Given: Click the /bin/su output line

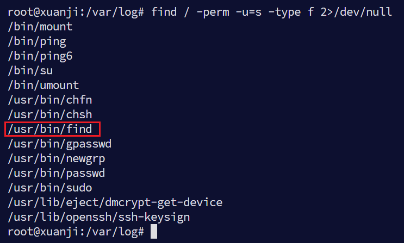Looking at the screenshot, I should tap(30, 71).
